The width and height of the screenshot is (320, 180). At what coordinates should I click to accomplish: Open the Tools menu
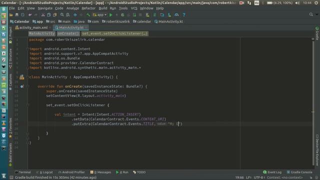pos(123,8)
